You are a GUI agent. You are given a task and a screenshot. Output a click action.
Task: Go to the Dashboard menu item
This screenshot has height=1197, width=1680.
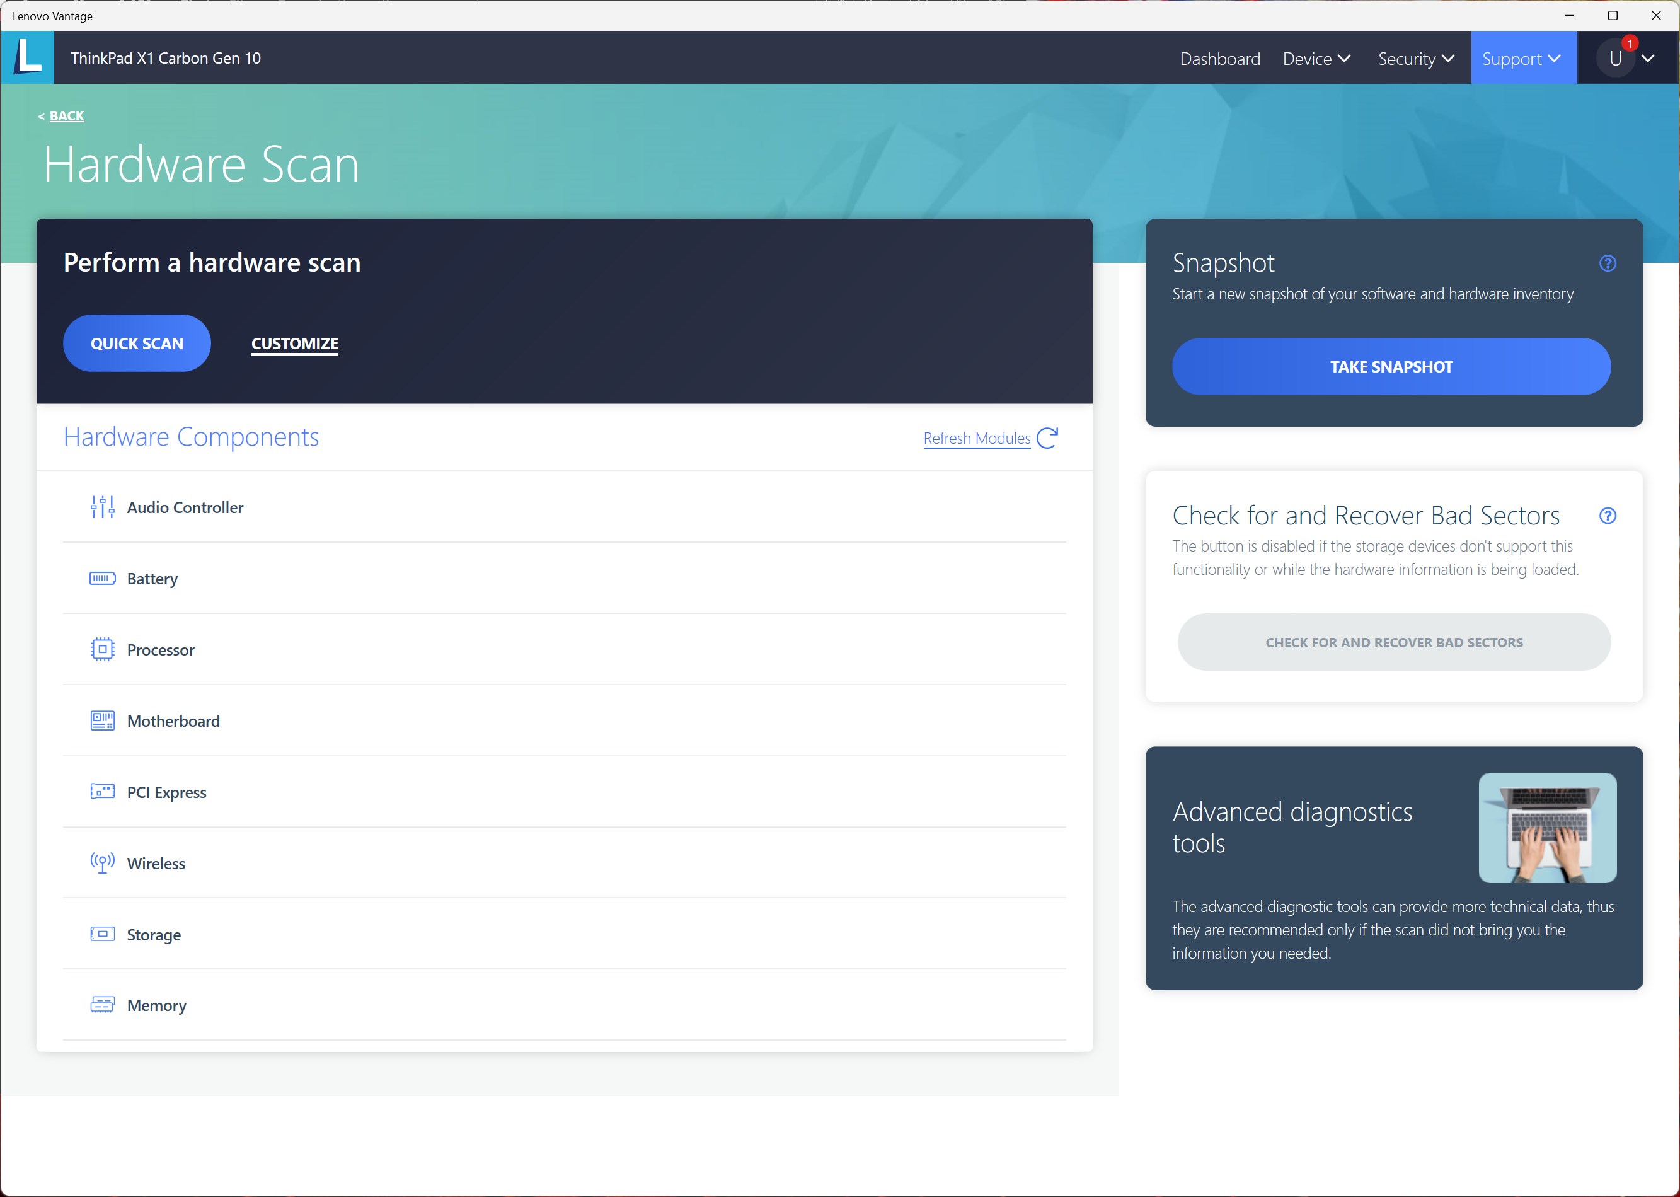click(x=1219, y=58)
